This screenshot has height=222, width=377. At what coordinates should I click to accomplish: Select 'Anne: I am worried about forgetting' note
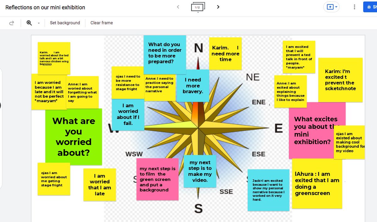pyautogui.click(x=83, y=92)
